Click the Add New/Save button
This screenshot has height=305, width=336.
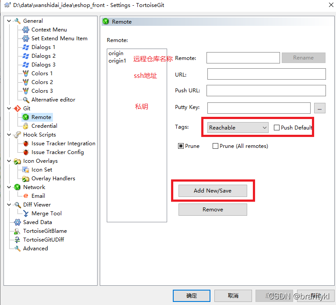coord(213,191)
